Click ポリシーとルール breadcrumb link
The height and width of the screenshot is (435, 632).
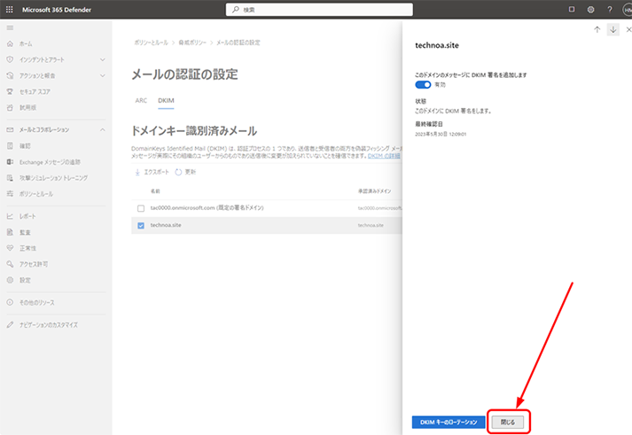[x=152, y=43]
